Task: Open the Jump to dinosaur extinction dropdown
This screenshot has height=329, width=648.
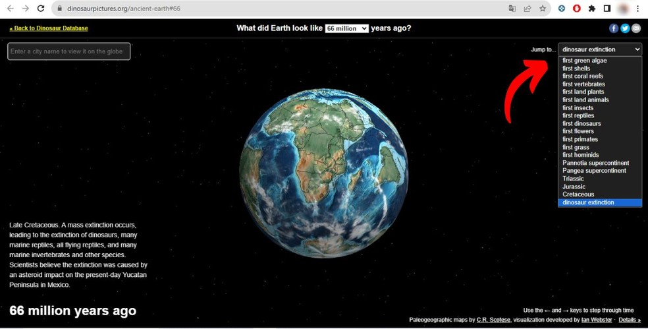Action: coord(600,49)
